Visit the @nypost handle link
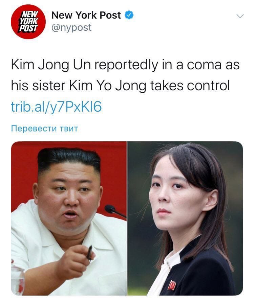This screenshot has width=254, height=302. (x=71, y=27)
